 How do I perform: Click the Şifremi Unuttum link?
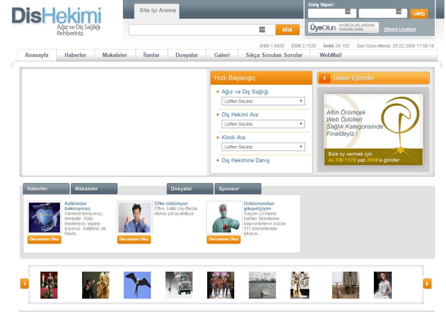[x=400, y=29]
